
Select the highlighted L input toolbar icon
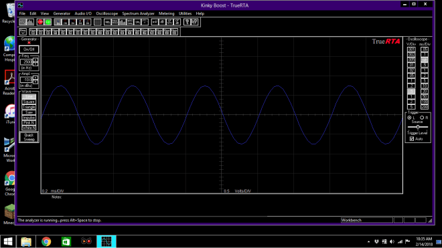pyautogui.click(x=58, y=22)
